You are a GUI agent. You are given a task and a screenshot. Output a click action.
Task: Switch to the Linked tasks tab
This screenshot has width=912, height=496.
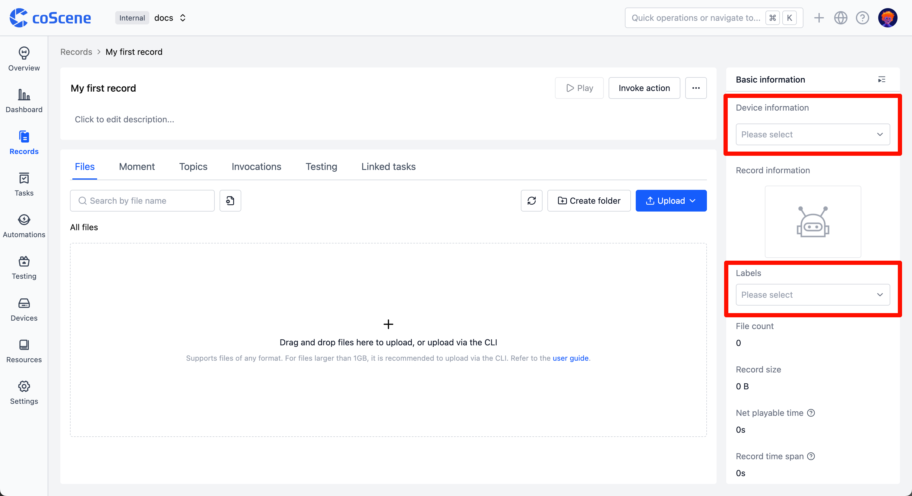[x=388, y=167]
